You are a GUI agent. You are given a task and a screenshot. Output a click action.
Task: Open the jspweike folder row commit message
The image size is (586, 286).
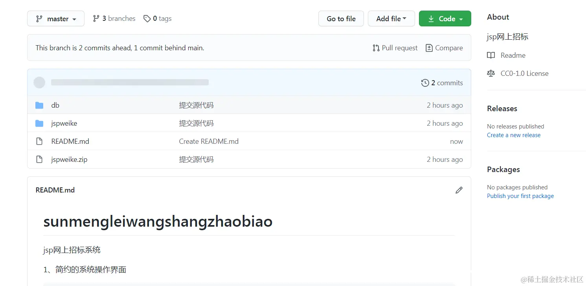coord(197,123)
